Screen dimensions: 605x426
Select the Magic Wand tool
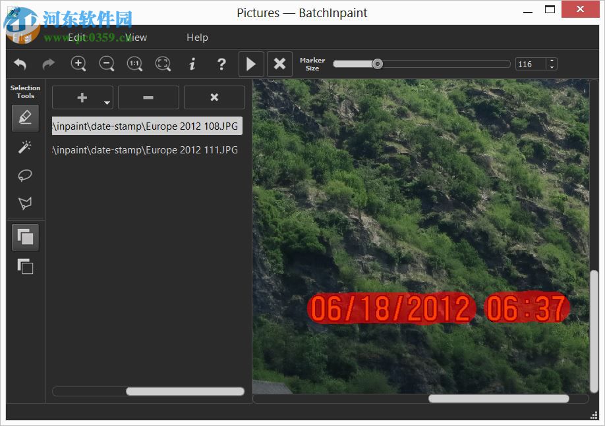[x=25, y=146]
